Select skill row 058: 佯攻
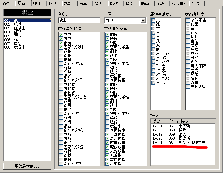This screenshot has height=173, width=223. point(183,130)
